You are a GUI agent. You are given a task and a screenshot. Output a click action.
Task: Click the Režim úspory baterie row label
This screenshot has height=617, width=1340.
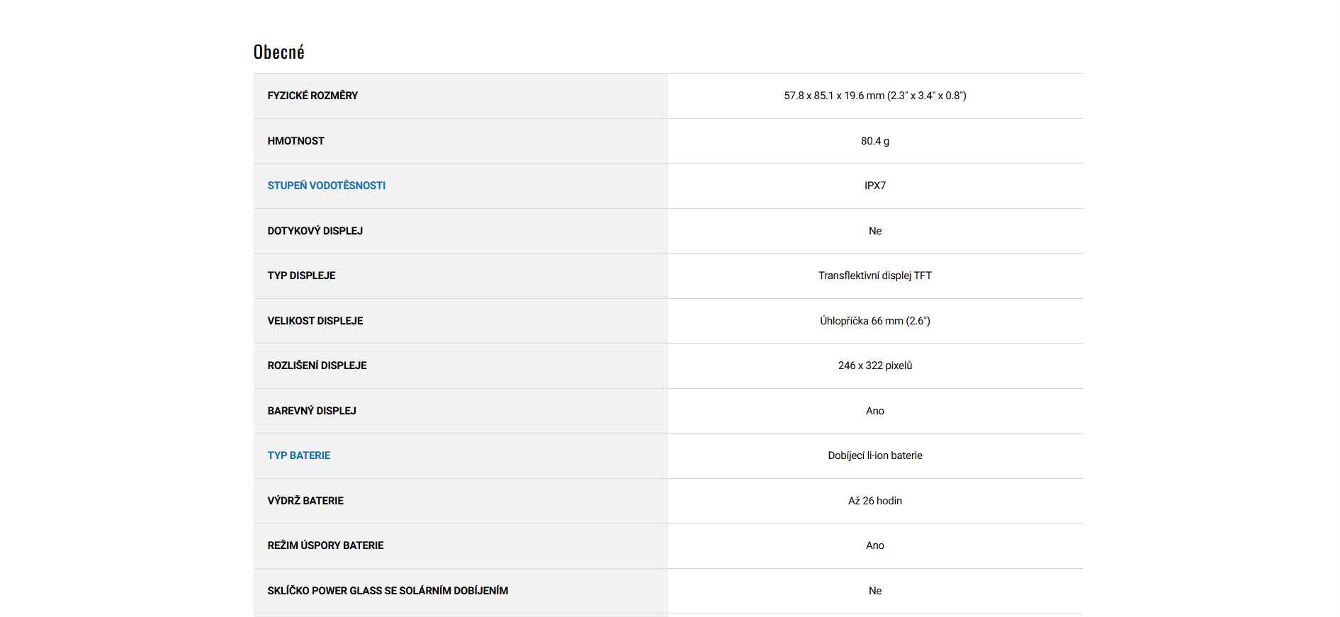click(325, 545)
